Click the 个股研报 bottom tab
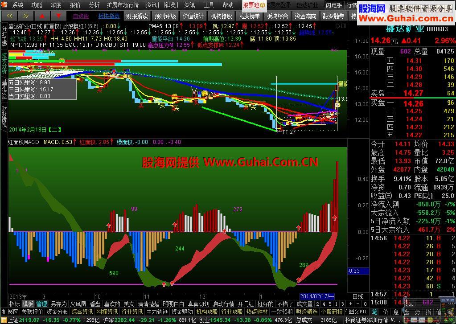This screenshot has width=456, height=324. (x=332, y=312)
